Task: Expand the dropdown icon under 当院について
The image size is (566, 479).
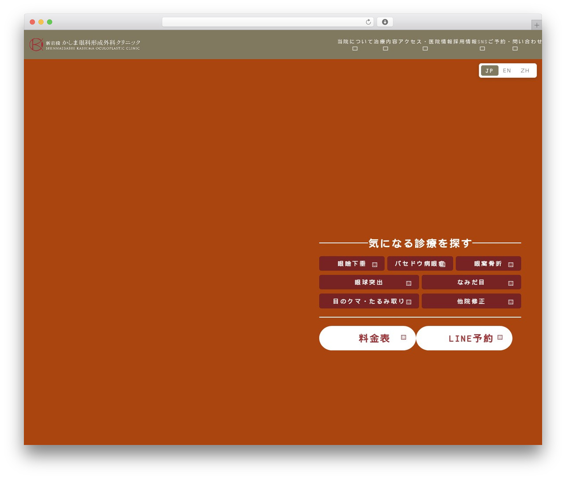Action: point(355,49)
